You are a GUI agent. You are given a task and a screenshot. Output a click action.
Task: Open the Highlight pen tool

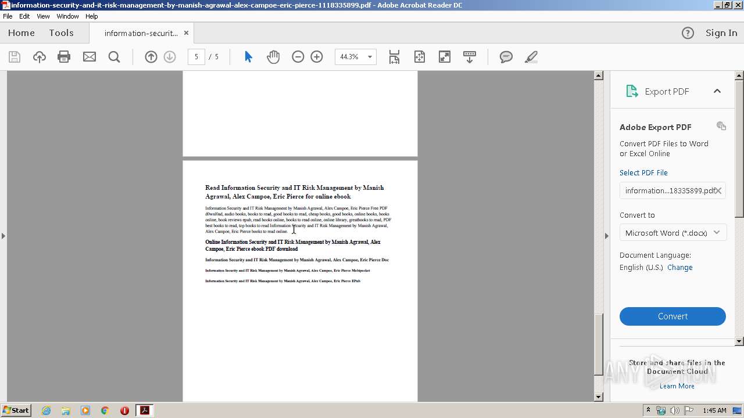[531, 57]
